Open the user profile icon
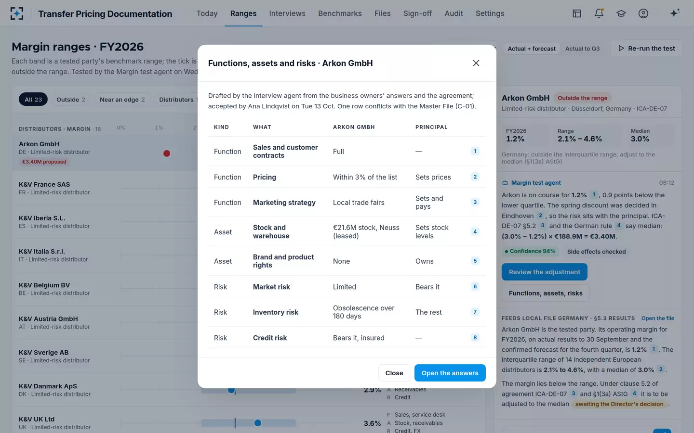The height and width of the screenshot is (433, 694). pyautogui.click(x=643, y=13)
